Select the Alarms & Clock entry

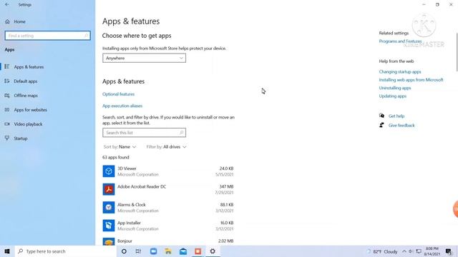[x=168, y=208]
